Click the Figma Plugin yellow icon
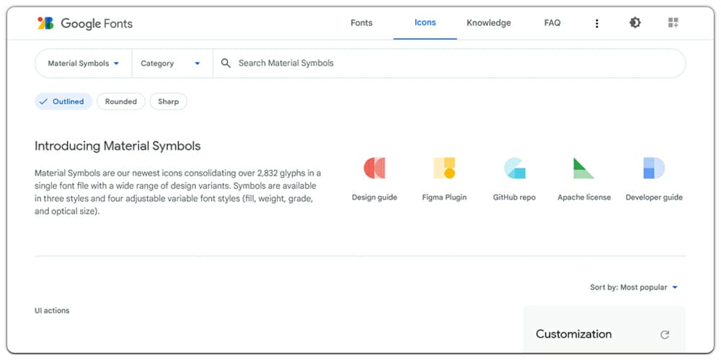The width and height of the screenshot is (721, 360). pos(444,168)
